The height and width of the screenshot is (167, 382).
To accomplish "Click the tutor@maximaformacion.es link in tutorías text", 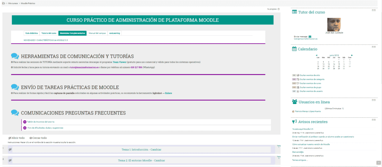I will click(x=84, y=67).
